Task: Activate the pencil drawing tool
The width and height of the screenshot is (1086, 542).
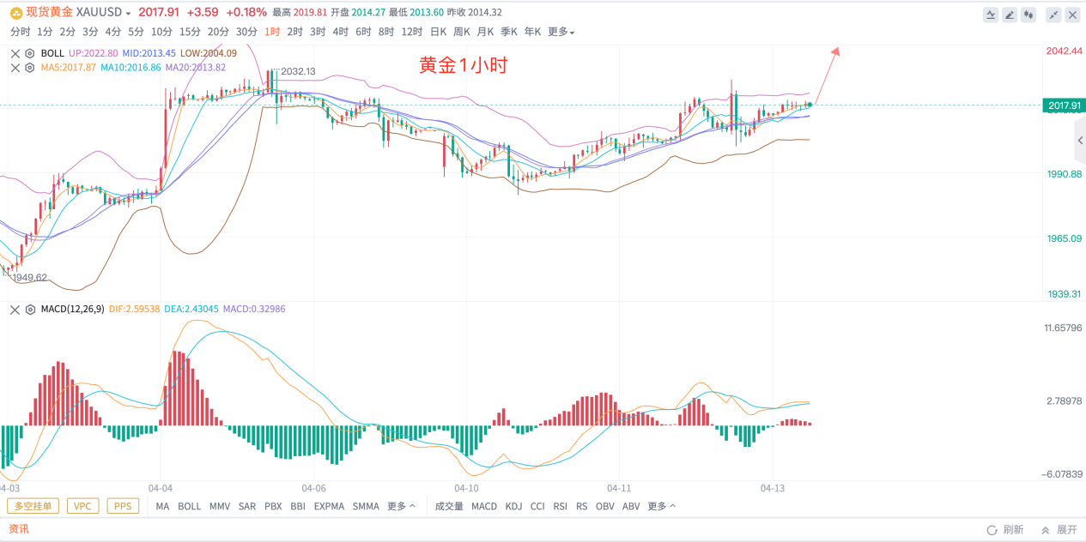Action: [x=1010, y=15]
